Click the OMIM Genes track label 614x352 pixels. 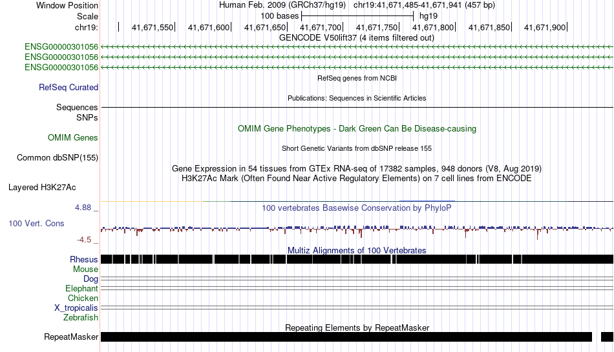tap(72, 137)
